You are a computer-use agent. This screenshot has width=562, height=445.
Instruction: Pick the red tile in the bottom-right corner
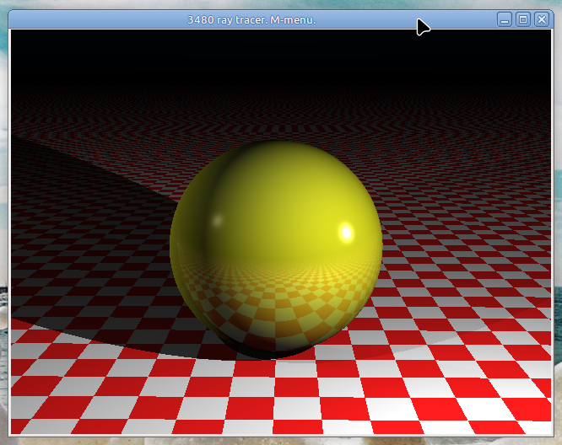[515, 409]
